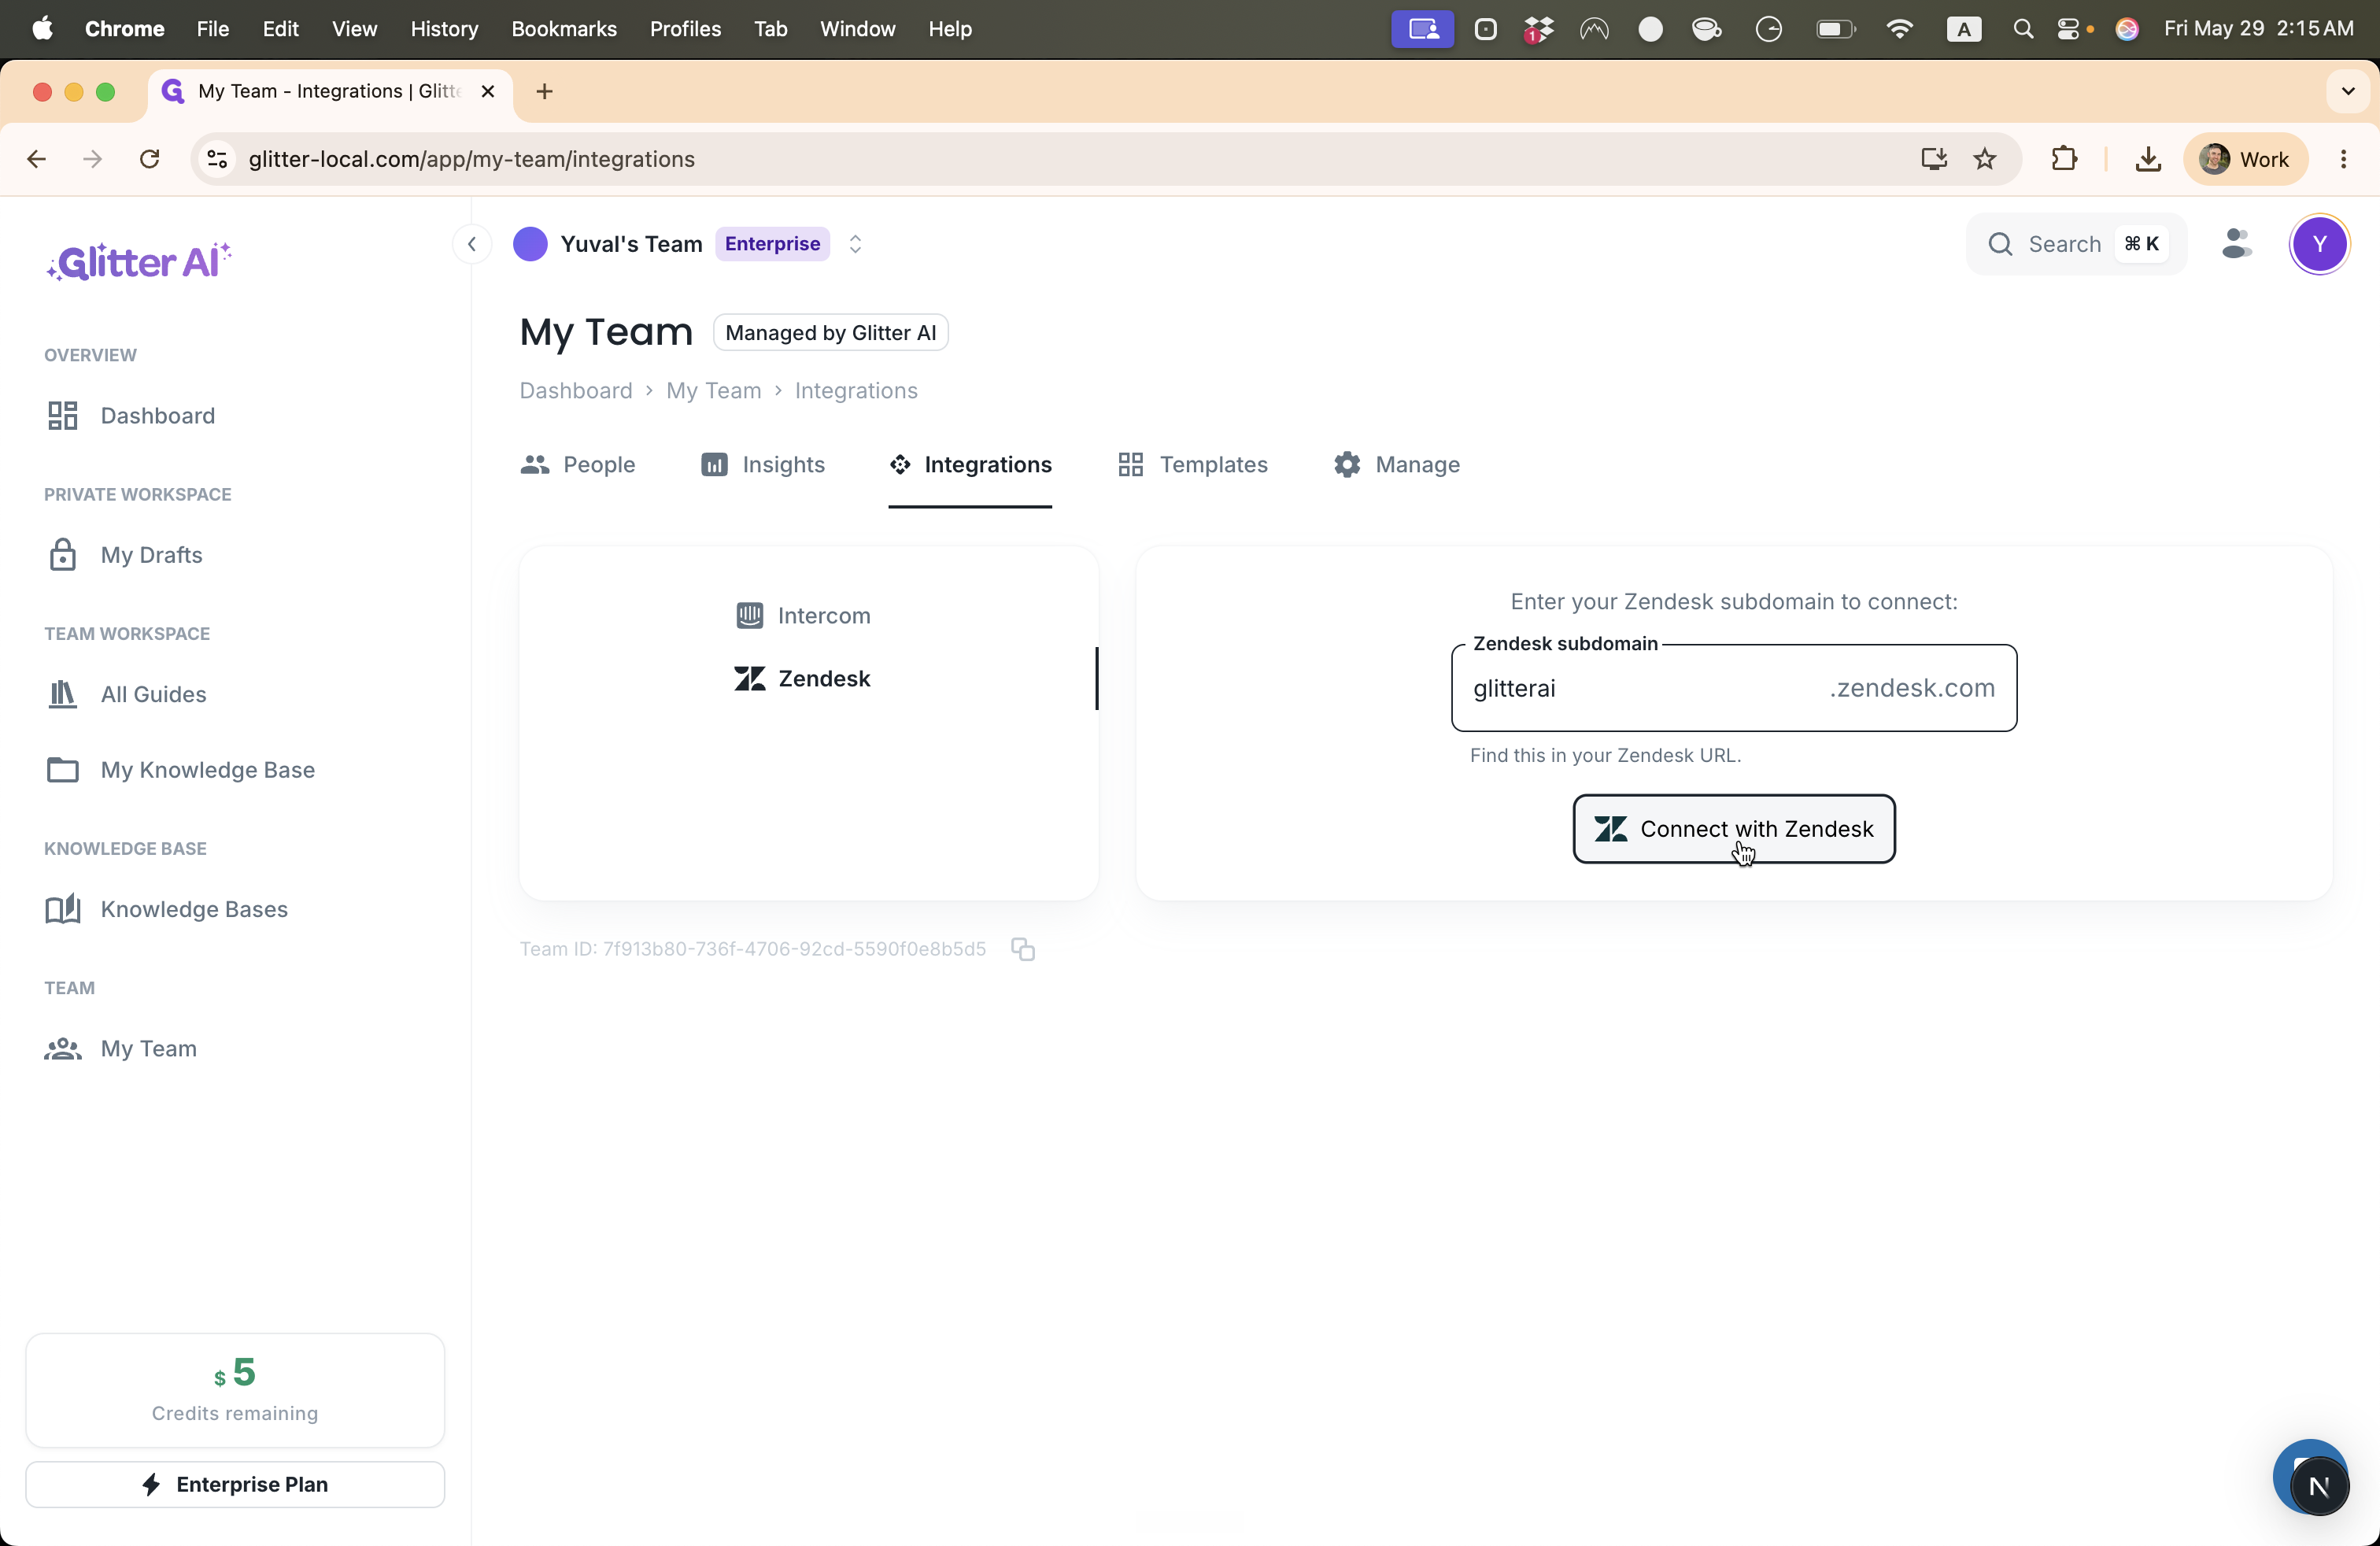Open a new browser tab
Screen dimensions: 2380x1546
(x=544, y=92)
